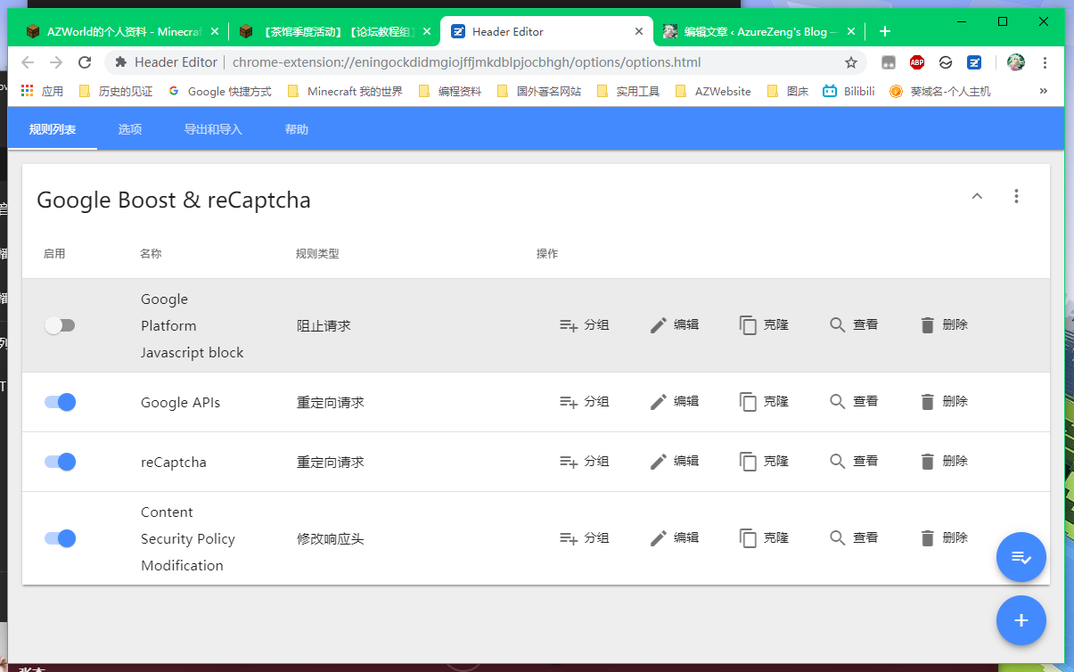Switch to the 选项 tab
1074x672 pixels.
pyautogui.click(x=130, y=129)
